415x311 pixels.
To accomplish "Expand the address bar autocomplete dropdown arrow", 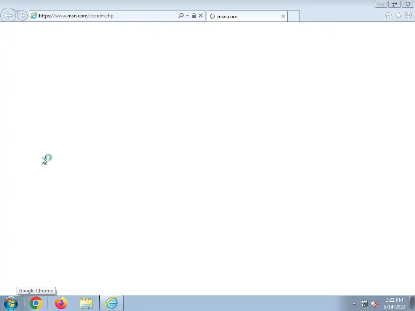I will pos(187,16).
